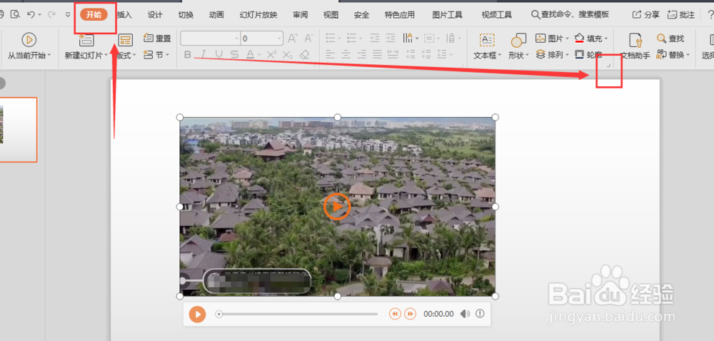Open the 设计 ribbon tab

155,14
